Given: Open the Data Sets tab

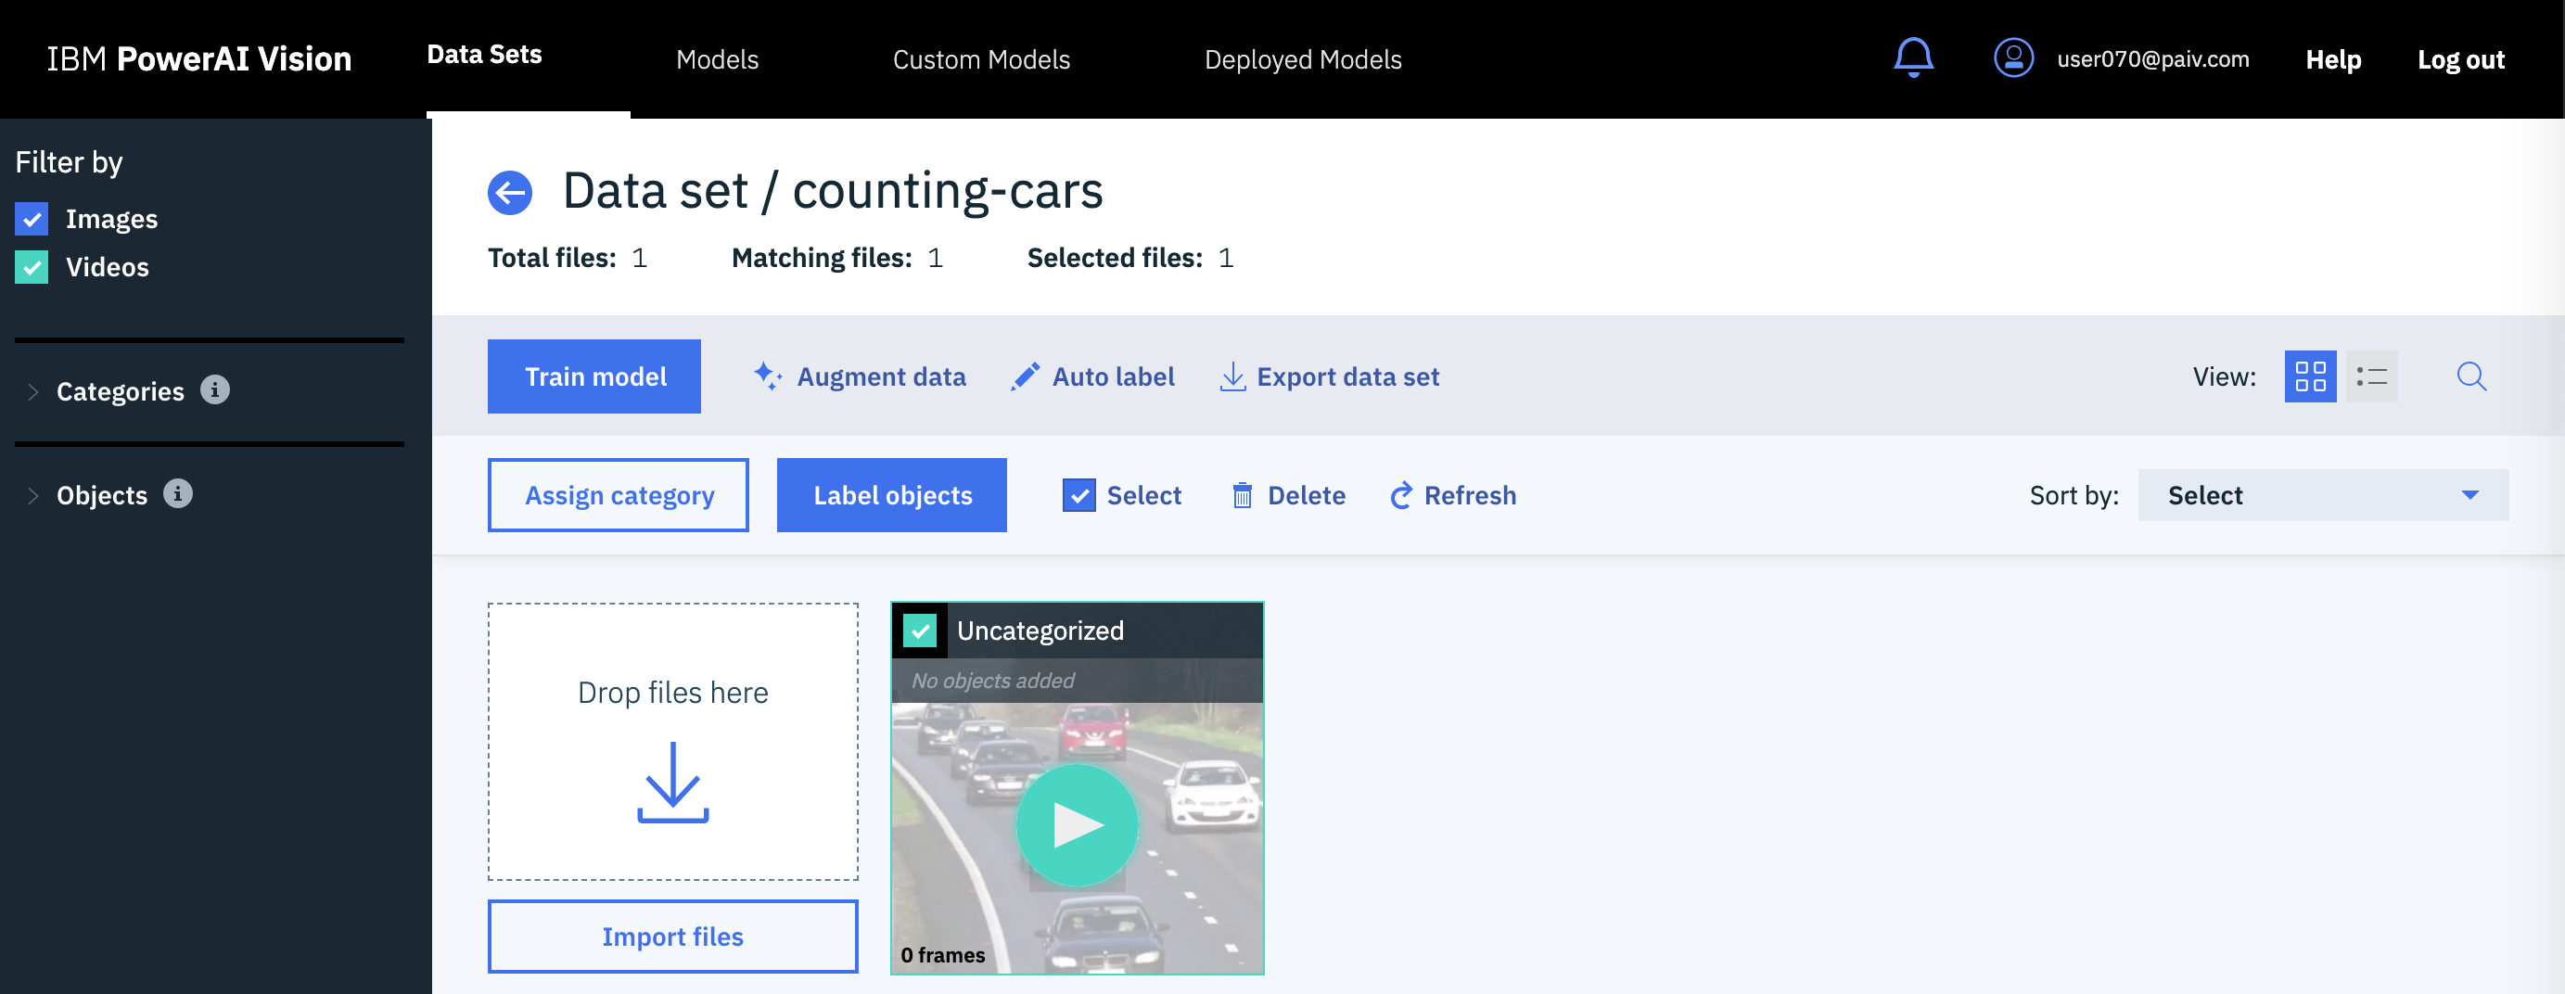Looking at the screenshot, I should 484,55.
